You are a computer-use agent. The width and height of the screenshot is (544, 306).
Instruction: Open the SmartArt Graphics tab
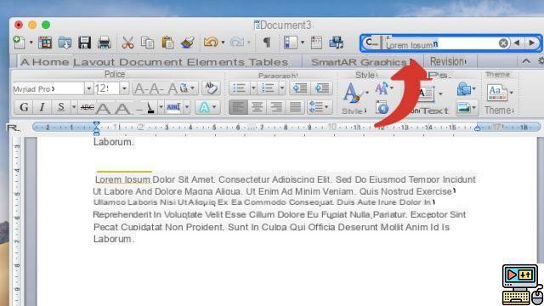(359, 62)
